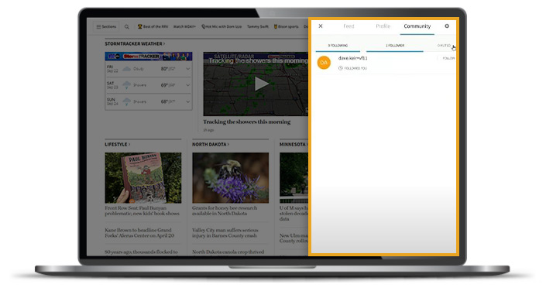Screen dimensions: 546x288
Task: Open the Watch WDAY+ link
Action: pyautogui.click(x=184, y=26)
